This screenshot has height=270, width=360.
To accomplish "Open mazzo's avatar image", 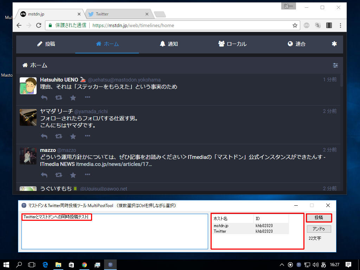I will 28,156.
